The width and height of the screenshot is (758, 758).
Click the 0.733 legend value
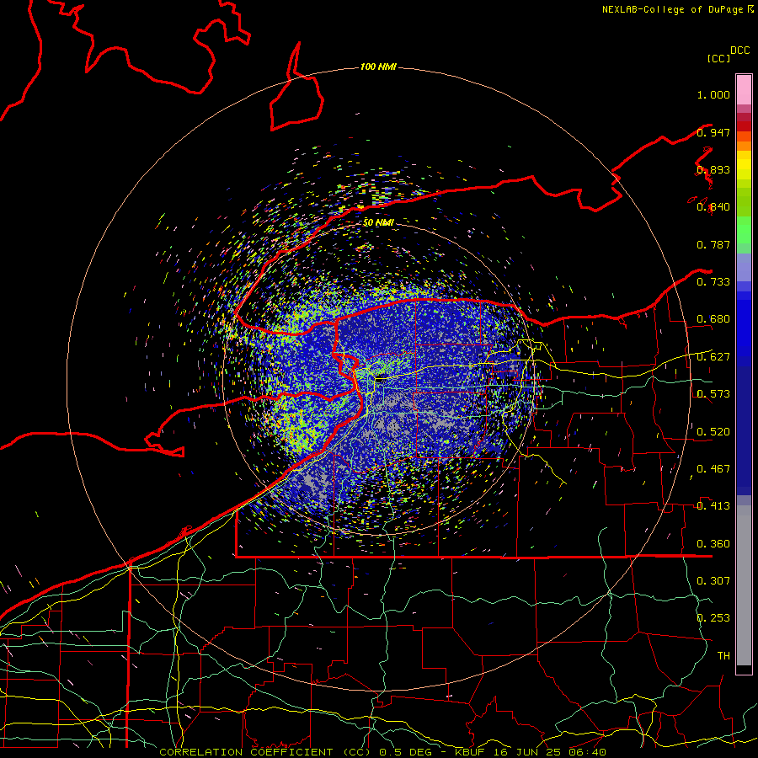tap(713, 282)
